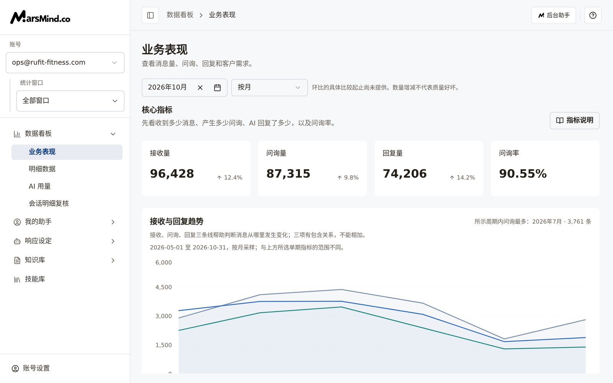Click the 技能库 library icon
613x383 pixels.
17,280
